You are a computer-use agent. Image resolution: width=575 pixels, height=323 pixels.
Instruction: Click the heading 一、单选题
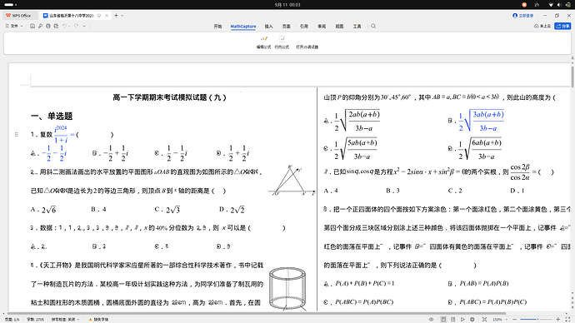pyautogui.click(x=52, y=116)
